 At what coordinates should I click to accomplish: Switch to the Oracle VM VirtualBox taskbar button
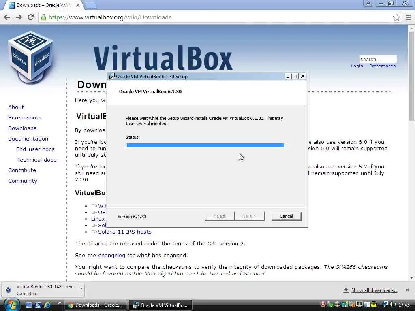160,305
